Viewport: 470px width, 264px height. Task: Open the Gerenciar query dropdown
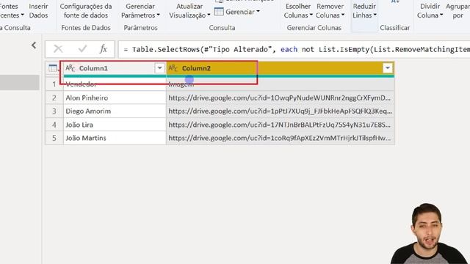point(237,12)
